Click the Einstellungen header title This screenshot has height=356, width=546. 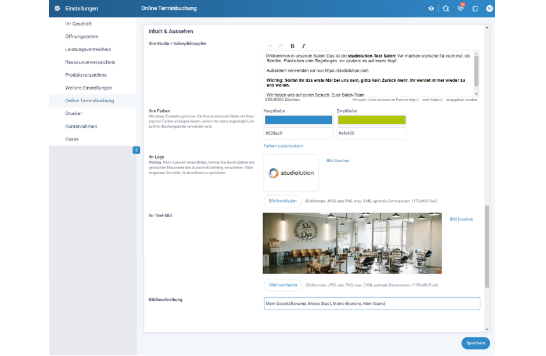[81, 8]
